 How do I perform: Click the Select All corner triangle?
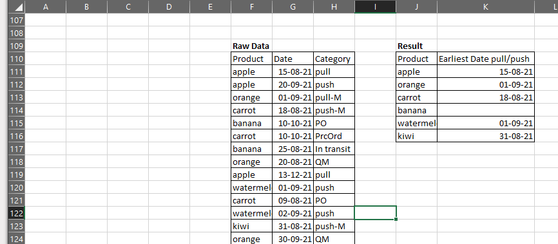pyautogui.click(x=19, y=7)
